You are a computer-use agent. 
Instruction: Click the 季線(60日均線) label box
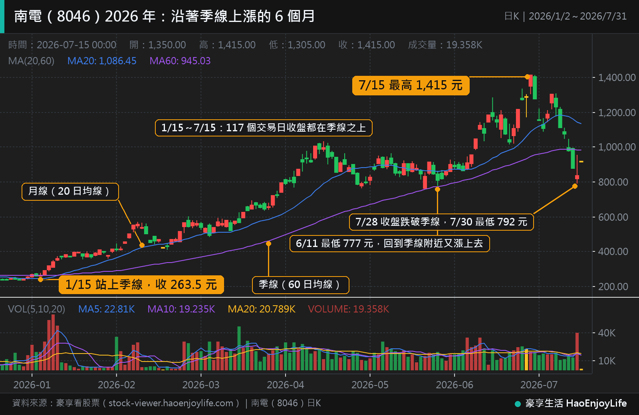pos(301,285)
